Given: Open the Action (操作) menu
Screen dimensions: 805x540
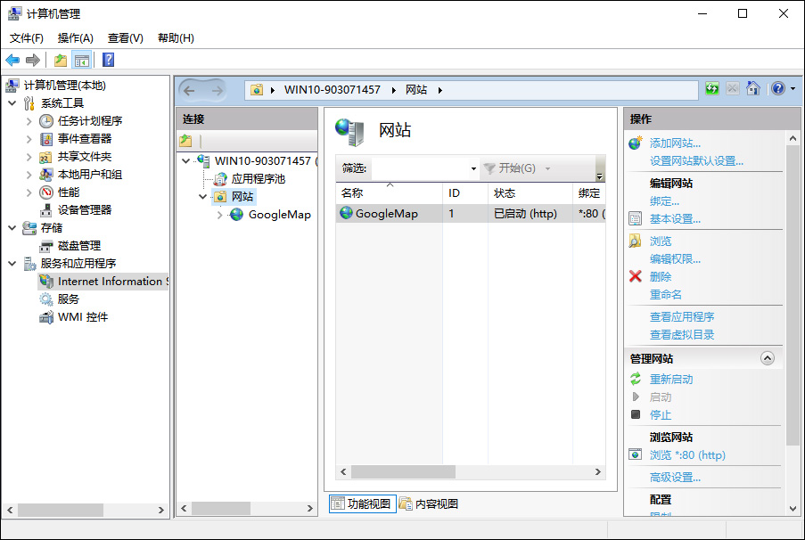Looking at the screenshot, I should pos(76,38).
